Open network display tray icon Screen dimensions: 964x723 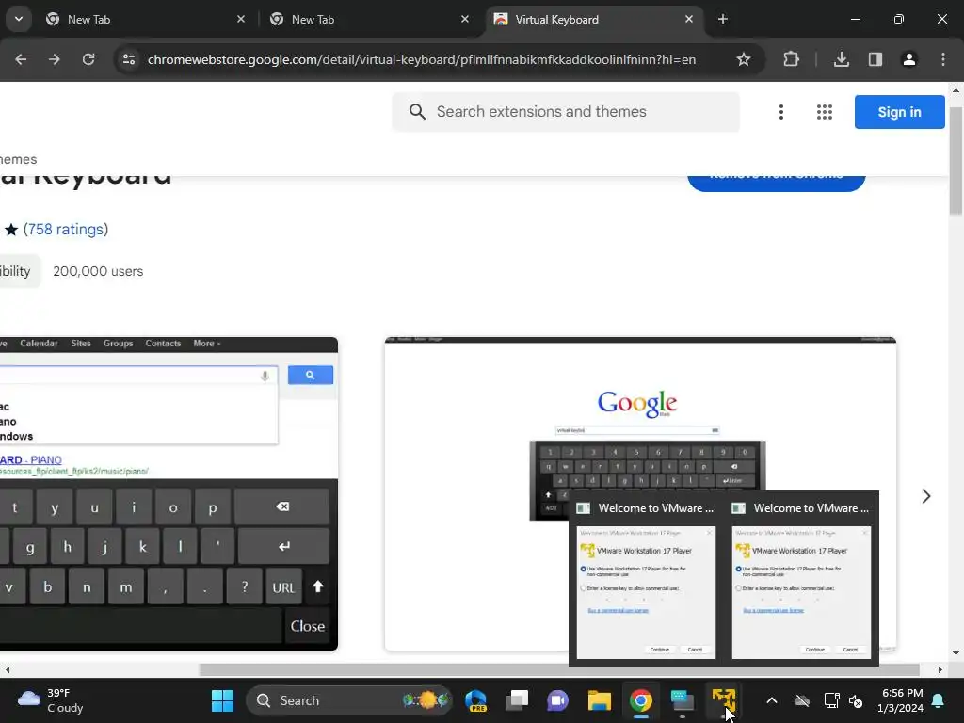(x=831, y=700)
